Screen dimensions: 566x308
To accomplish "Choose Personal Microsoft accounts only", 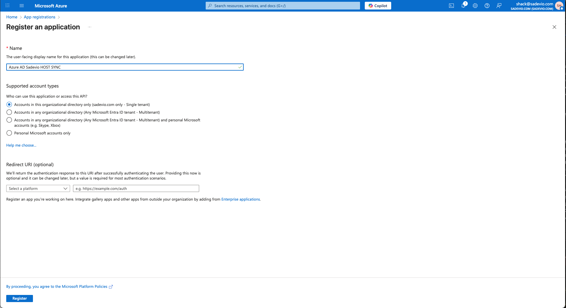I will (x=9, y=133).
